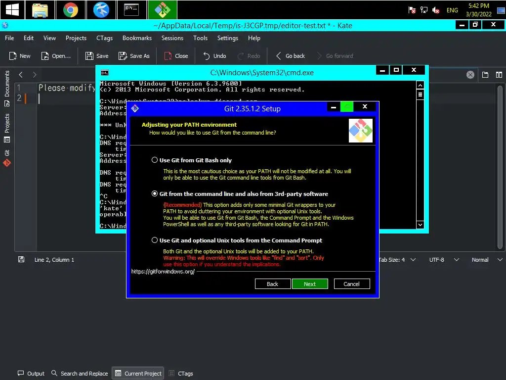Open Windows Start menu
Screen dimensions: 506x380
click(x=12, y=10)
